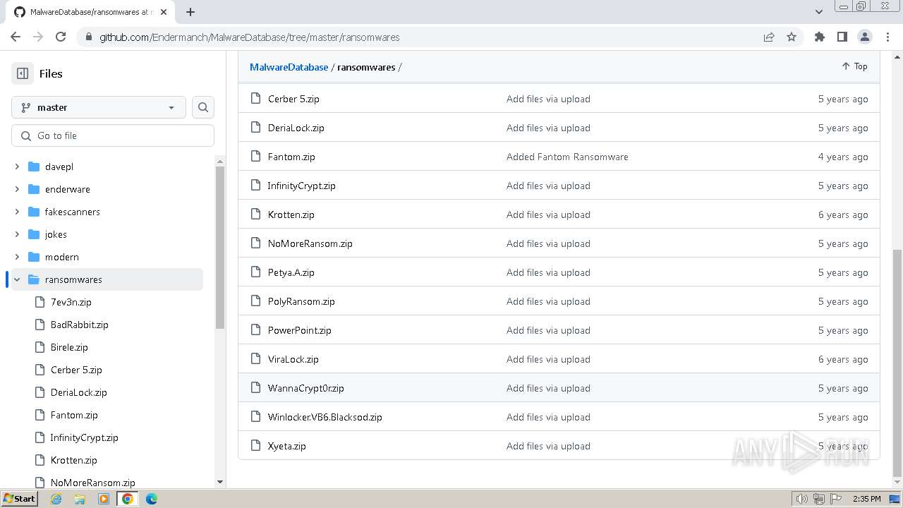Image resolution: width=903 pixels, height=508 pixels.
Task: Open tab search dropdown arrow
Action: 819,12
